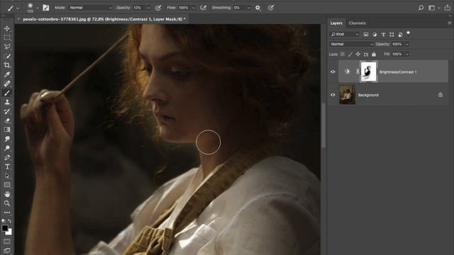Open the search magnifier in options bar
This screenshot has width=454, height=255.
pyautogui.click(x=421, y=8)
